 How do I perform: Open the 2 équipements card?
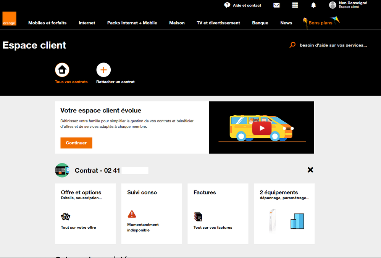click(284, 213)
